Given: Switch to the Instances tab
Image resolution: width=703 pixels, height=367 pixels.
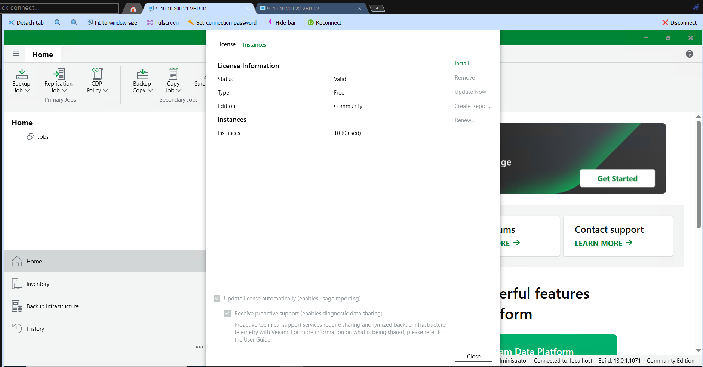Looking at the screenshot, I should 255,45.
